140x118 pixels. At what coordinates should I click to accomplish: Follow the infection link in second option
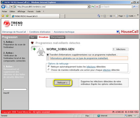tap(107, 70)
